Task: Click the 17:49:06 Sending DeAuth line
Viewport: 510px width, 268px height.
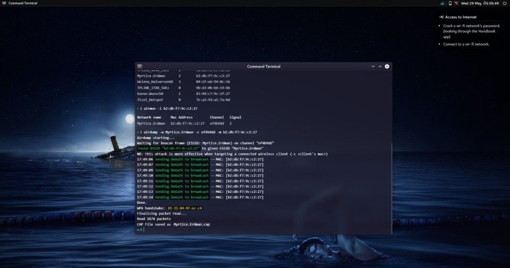Action: click(x=200, y=160)
